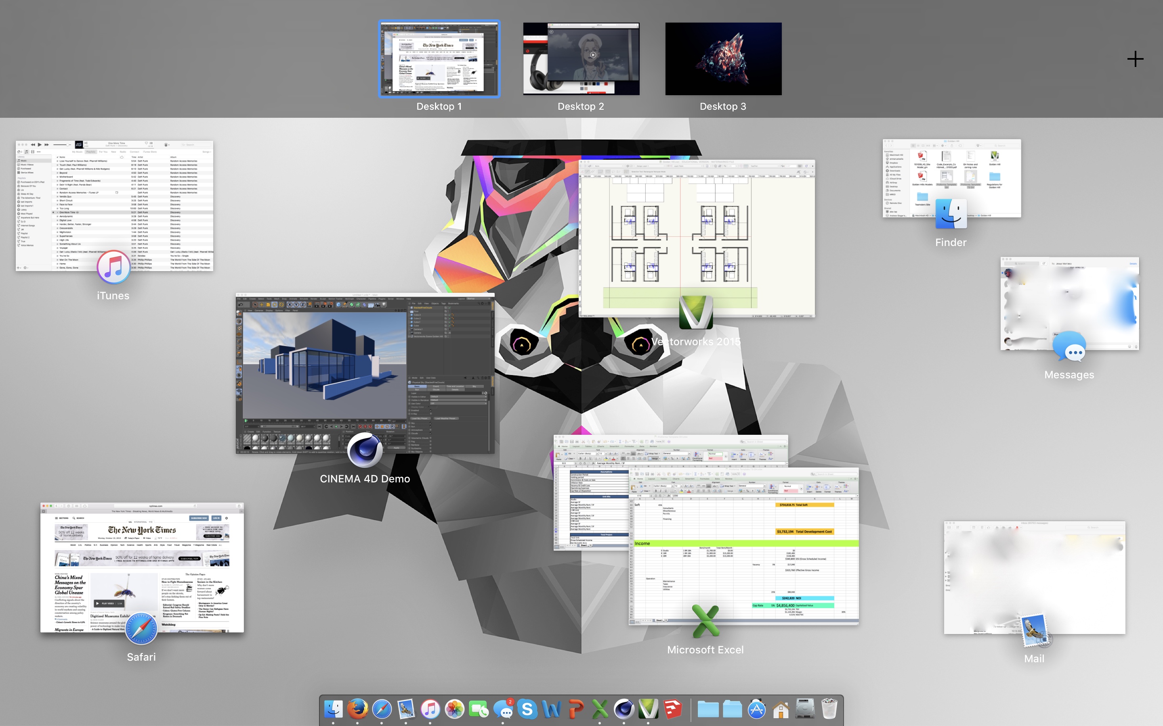Image resolution: width=1163 pixels, height=726 pixels.
Task: Open the App Store in the Dock
Action: (756, 709)
